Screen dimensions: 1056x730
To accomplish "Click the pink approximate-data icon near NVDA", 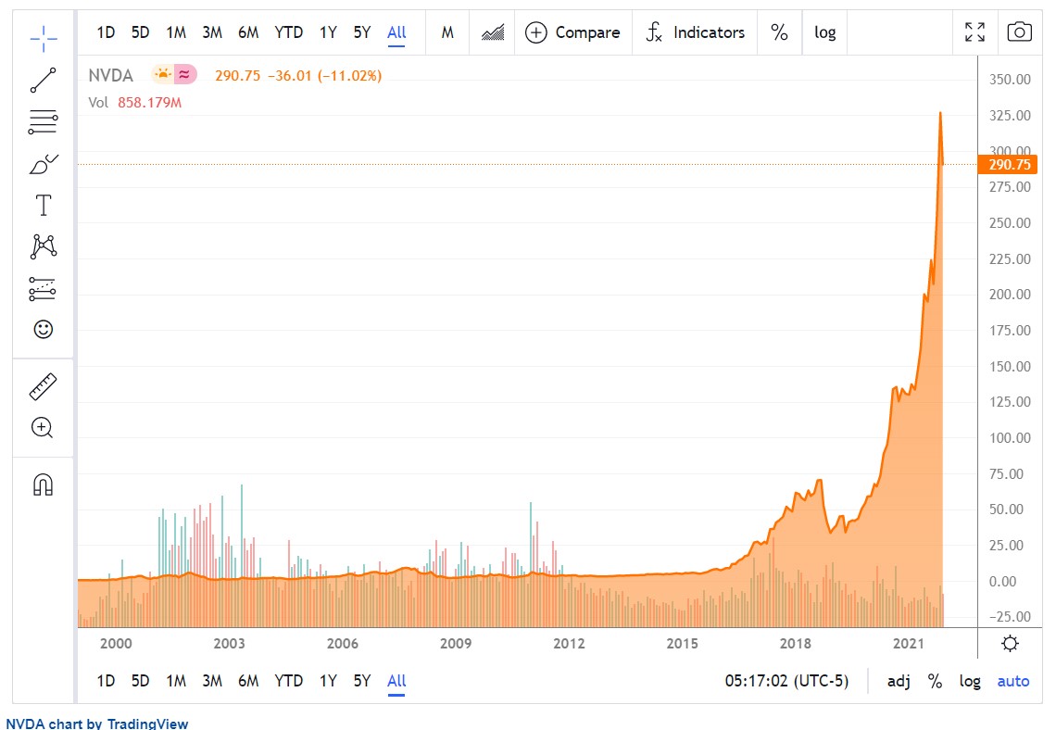I will pyautogui.click(x=185, y=74).
